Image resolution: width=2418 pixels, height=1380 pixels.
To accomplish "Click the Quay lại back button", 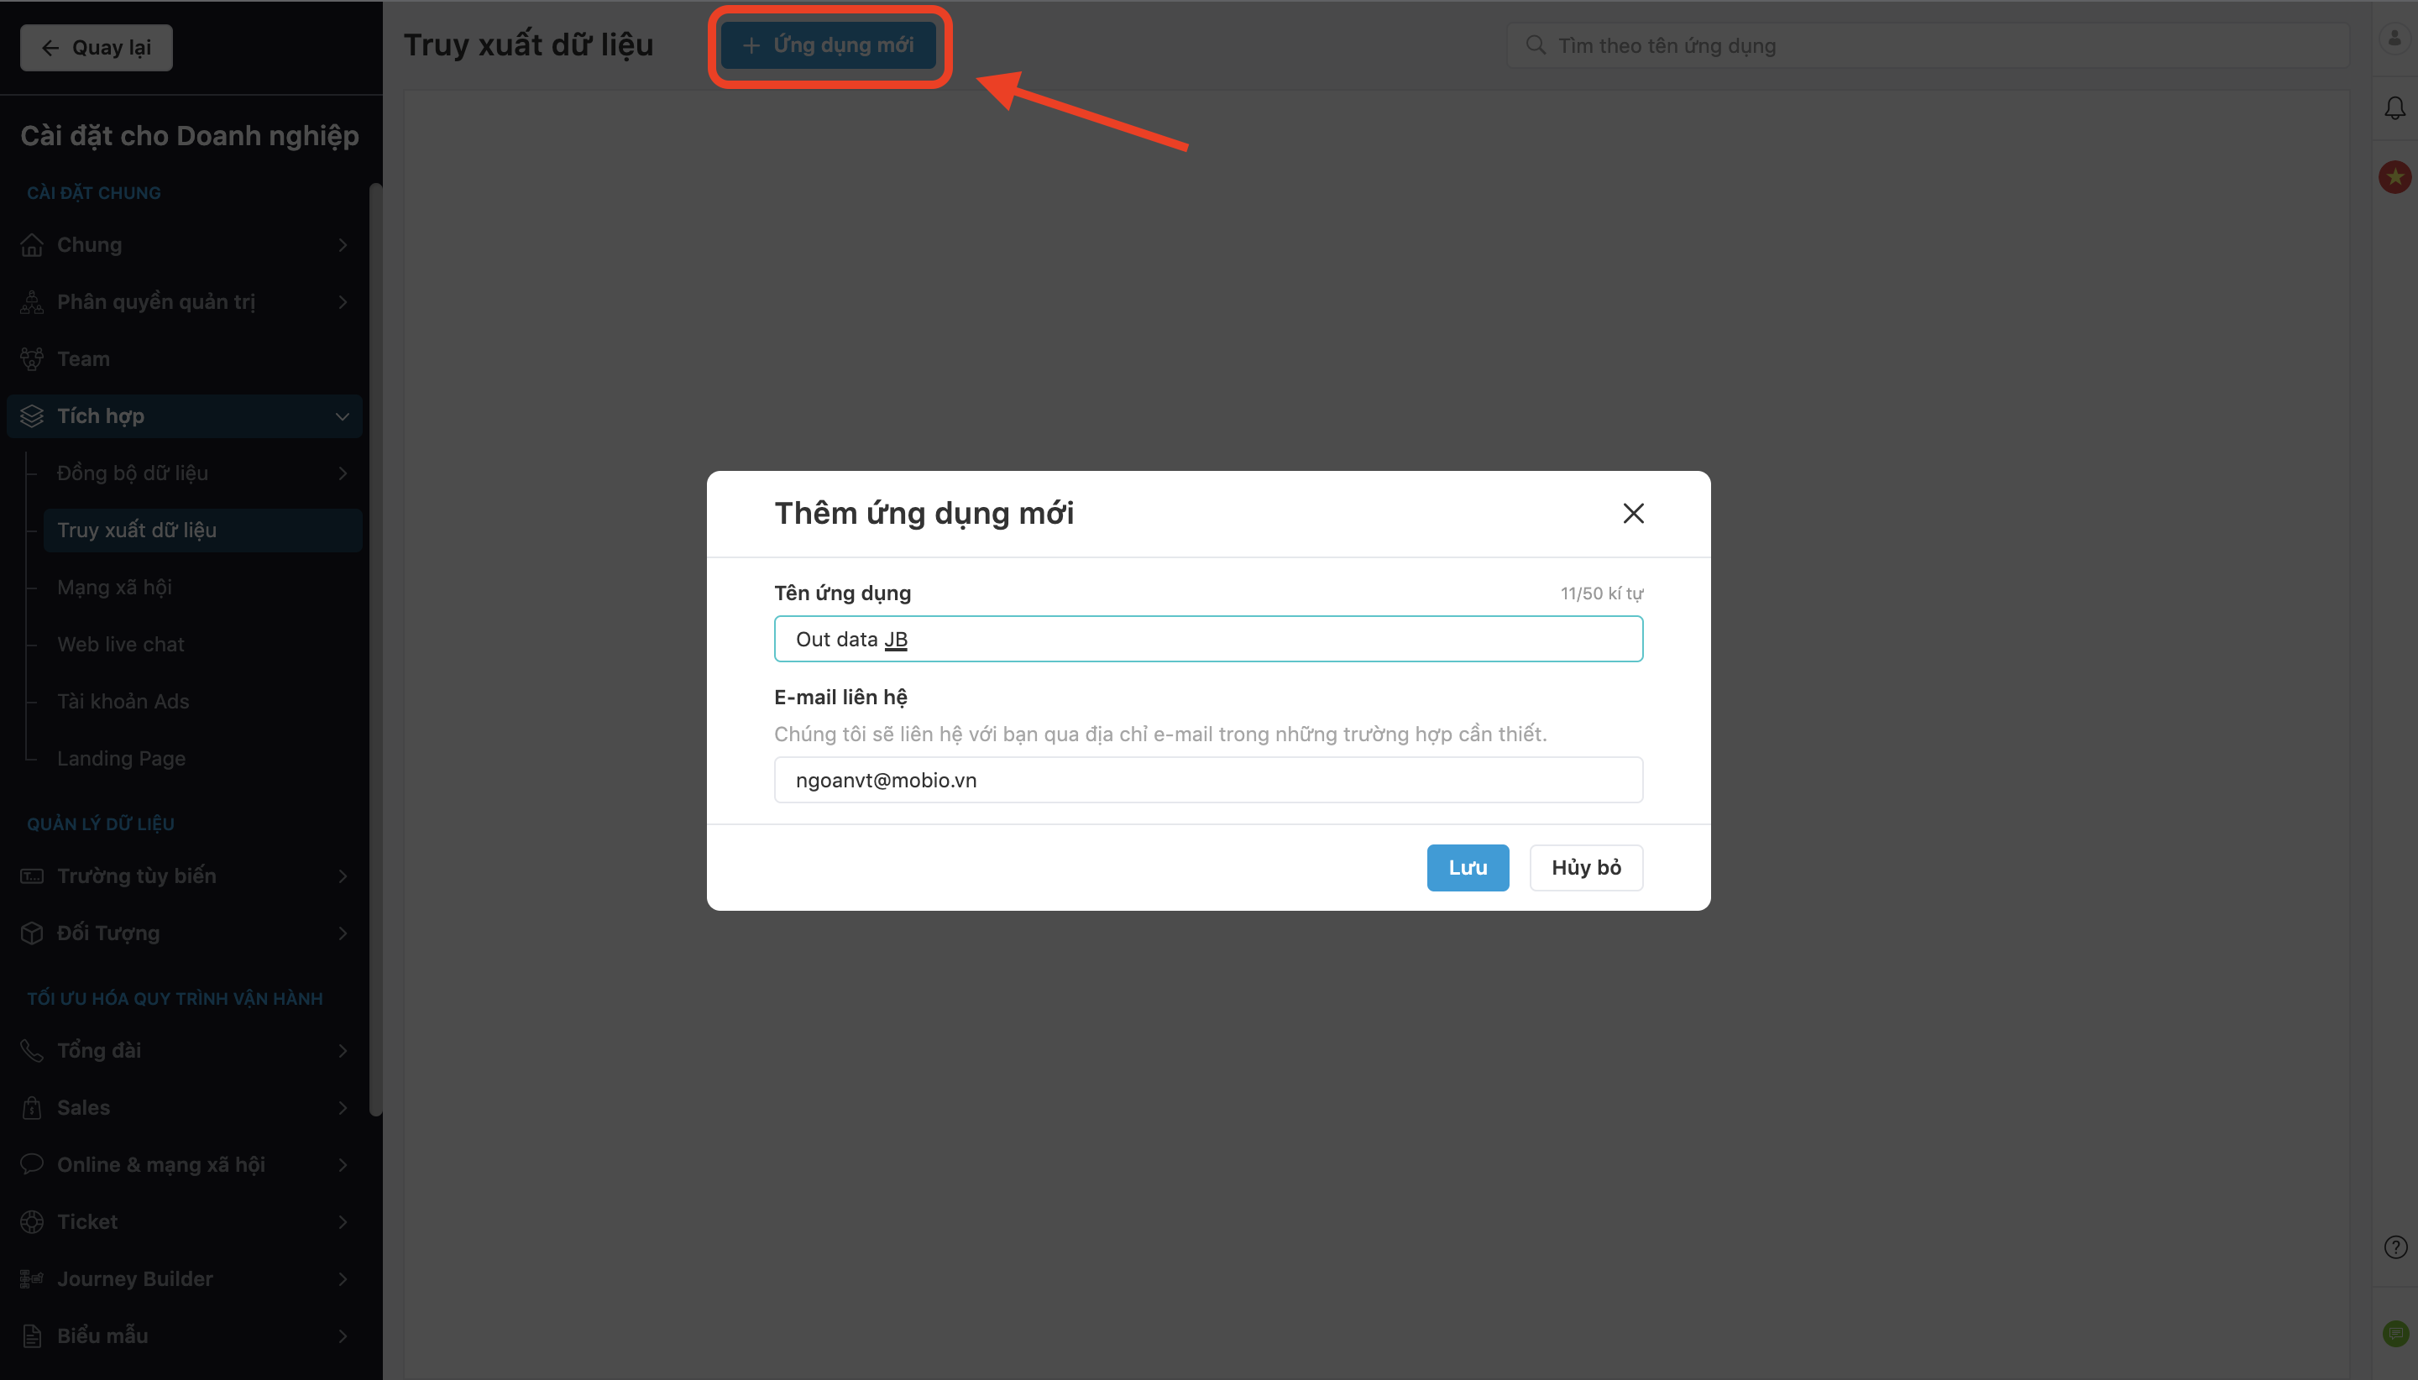I will tap(97, 47).
